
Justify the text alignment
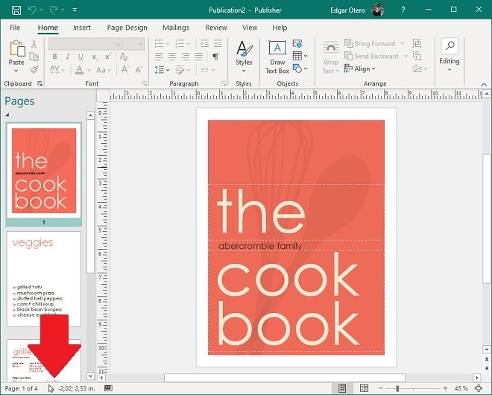point(198,57)
